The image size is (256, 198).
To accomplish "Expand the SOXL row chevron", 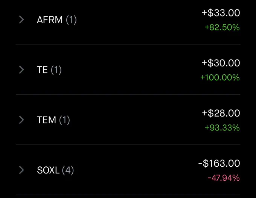I will [x=21, y=170].
